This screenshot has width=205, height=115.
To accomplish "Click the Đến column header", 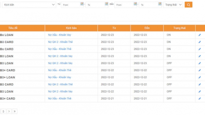I will pyautogui.click(x=147, y=28).
